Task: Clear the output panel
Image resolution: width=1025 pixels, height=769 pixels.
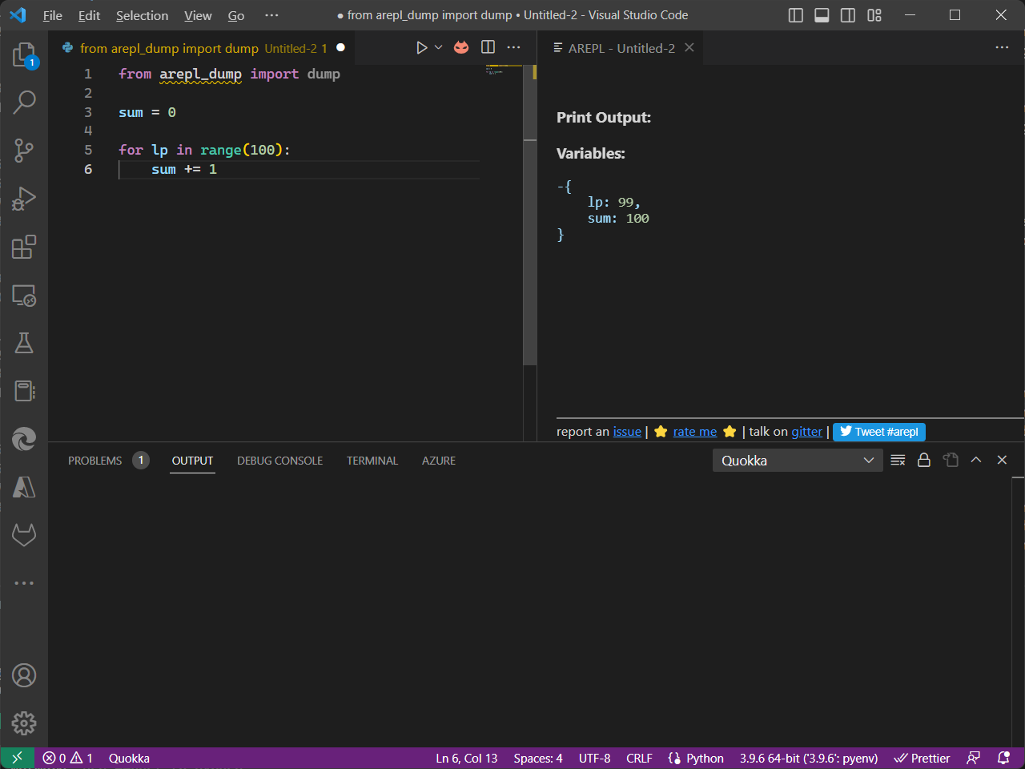Action: (x=898, y=460)
